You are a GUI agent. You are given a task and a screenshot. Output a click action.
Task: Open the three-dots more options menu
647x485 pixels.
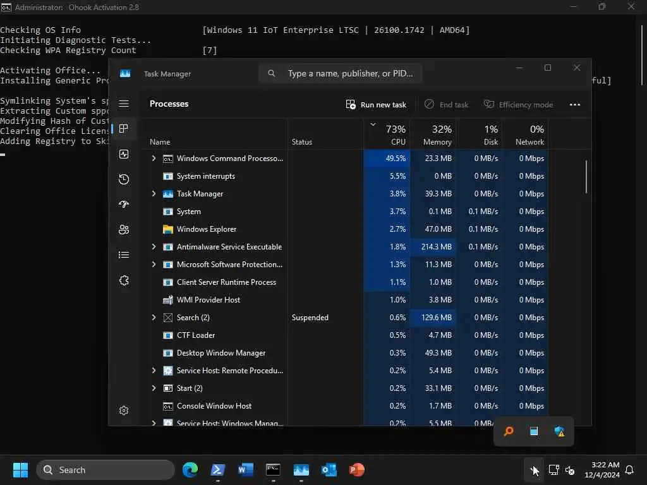pyautogui.click(x=575, y=105)
